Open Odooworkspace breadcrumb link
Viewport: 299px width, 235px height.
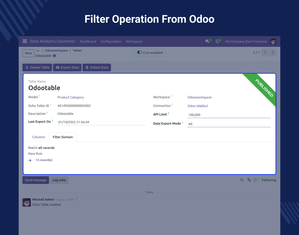(56, 50)
